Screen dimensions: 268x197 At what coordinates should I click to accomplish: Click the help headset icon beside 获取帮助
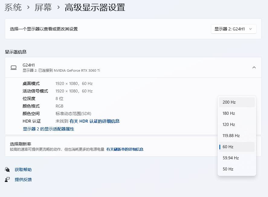[x=7, y=170]
